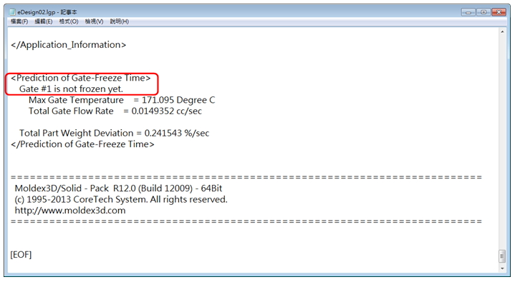Open the 說明(H) Help menu
The height and width of the screenshot is (282, 515).
[x=119, y=21]
